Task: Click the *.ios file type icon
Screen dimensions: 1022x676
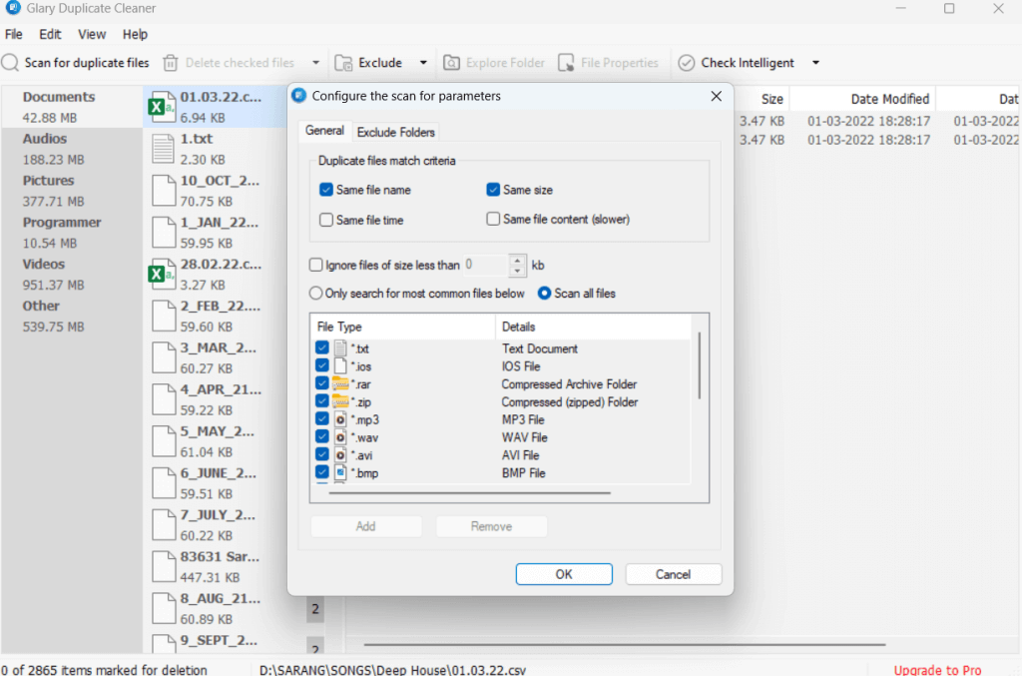Action: (340, 365)
